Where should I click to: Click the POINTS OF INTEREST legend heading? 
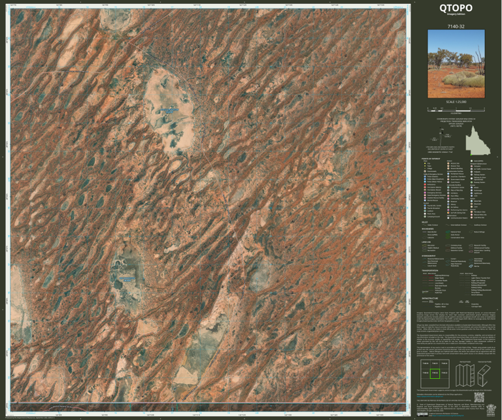pyautogui.click(x=430, y=158)
